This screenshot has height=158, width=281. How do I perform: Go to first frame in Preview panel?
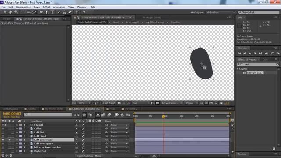(239, 53)
